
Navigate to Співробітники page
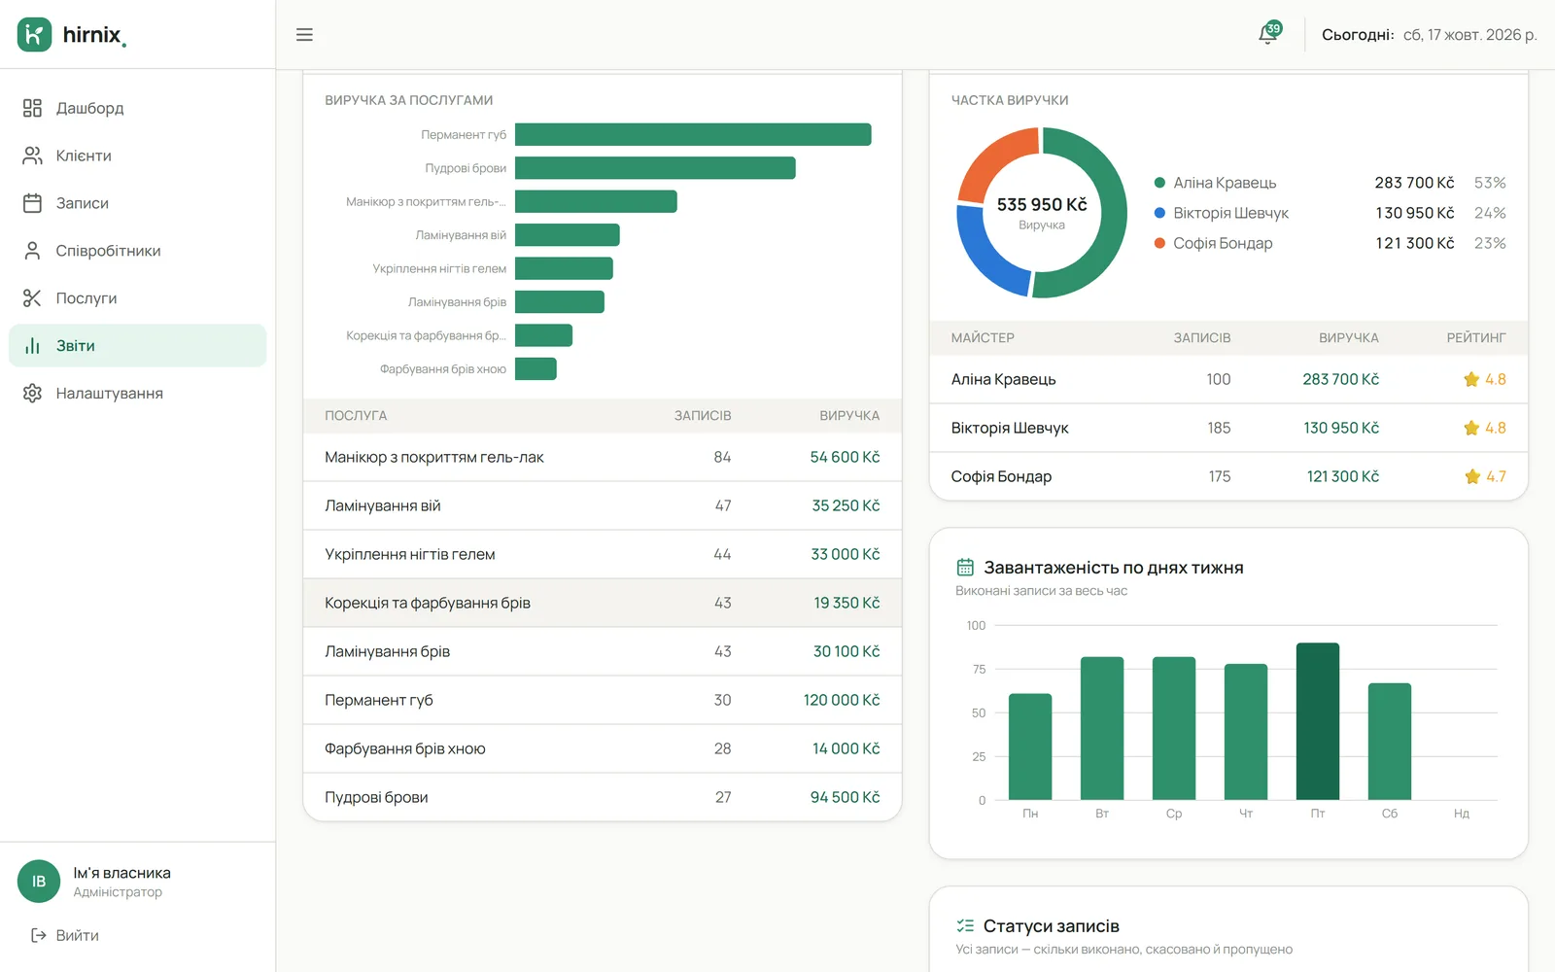137,251
